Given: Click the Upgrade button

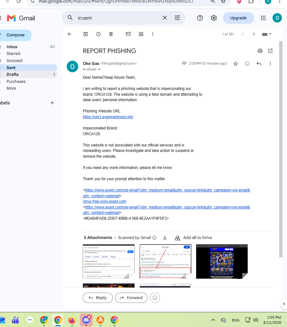Looking at the screenshot, I should pyautogui.click(x=238, y=18).
